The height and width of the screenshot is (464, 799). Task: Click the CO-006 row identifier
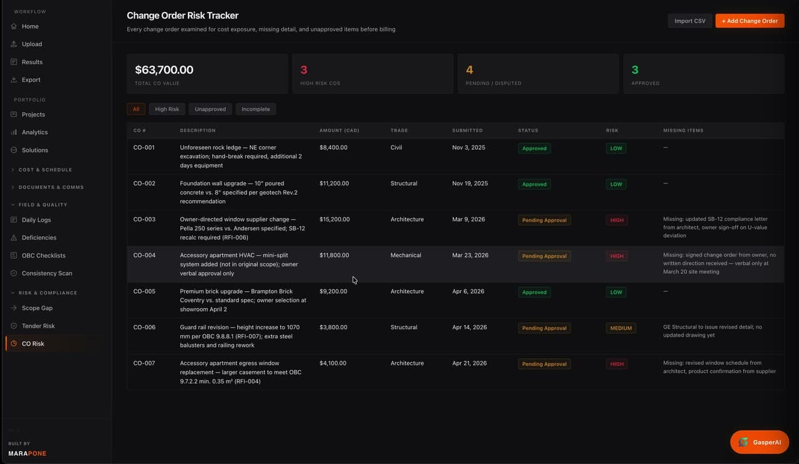pos(144,327)
